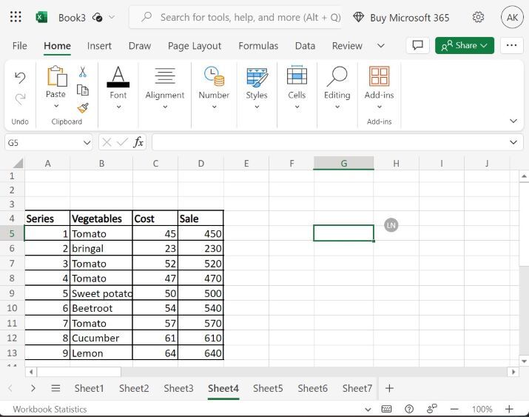Click the select all corner triangle
529x417 pixels.
(x=18, y=163)
